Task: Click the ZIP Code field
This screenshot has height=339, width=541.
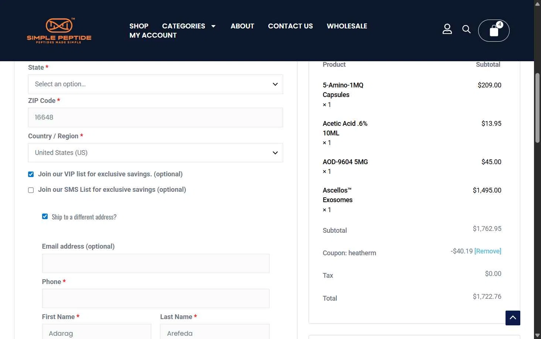Action: point(156,117)
